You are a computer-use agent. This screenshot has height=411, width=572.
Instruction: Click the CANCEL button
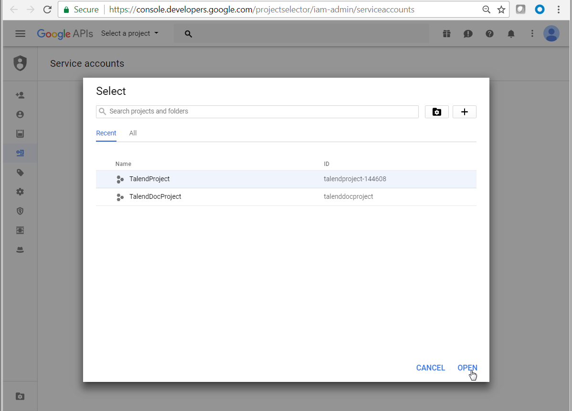click(430, 368)
